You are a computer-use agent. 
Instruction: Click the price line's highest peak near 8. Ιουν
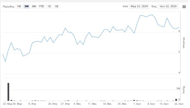[x=152, y=15]
